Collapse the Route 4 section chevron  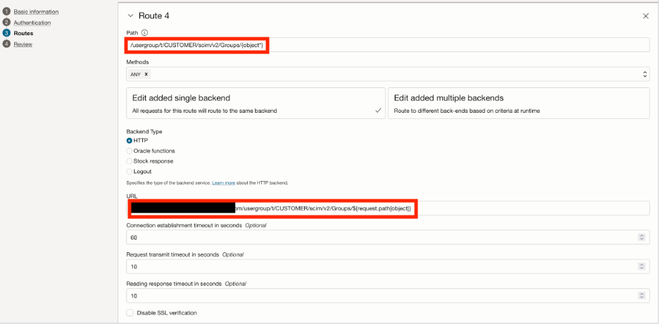[x=130, y=16]
